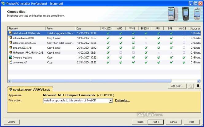Image resolution: width=204 pixels, height=127 pixels.
Task: Toggle WM6 for MyProgram_PPC.ARMV4.CAB
Action: [133, 53]
